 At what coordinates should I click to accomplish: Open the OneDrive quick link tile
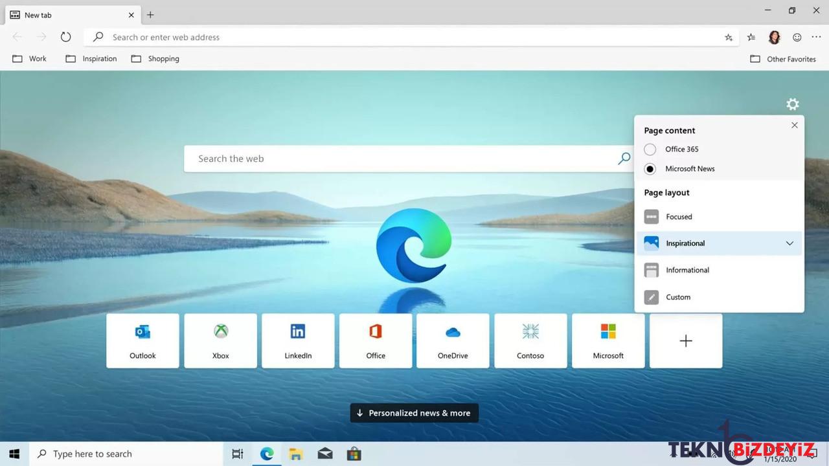(x=453, y=341)
